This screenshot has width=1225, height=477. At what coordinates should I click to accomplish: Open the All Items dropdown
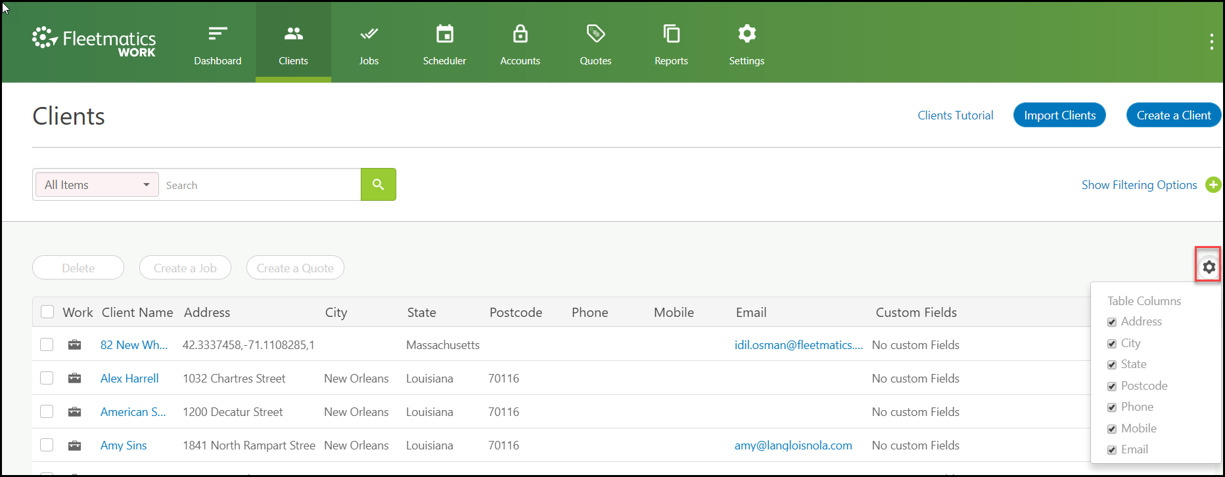(x=97, y=184)
